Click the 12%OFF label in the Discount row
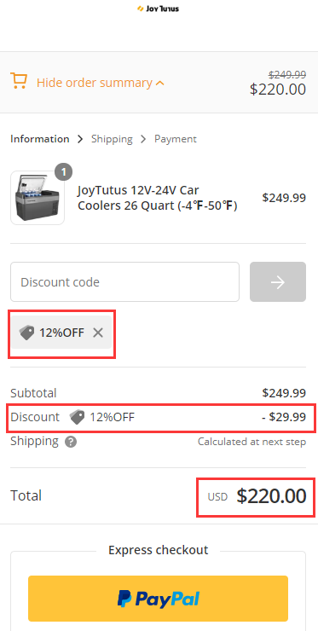The height and width of the screenshot is (631, 318). coord(112,417)
